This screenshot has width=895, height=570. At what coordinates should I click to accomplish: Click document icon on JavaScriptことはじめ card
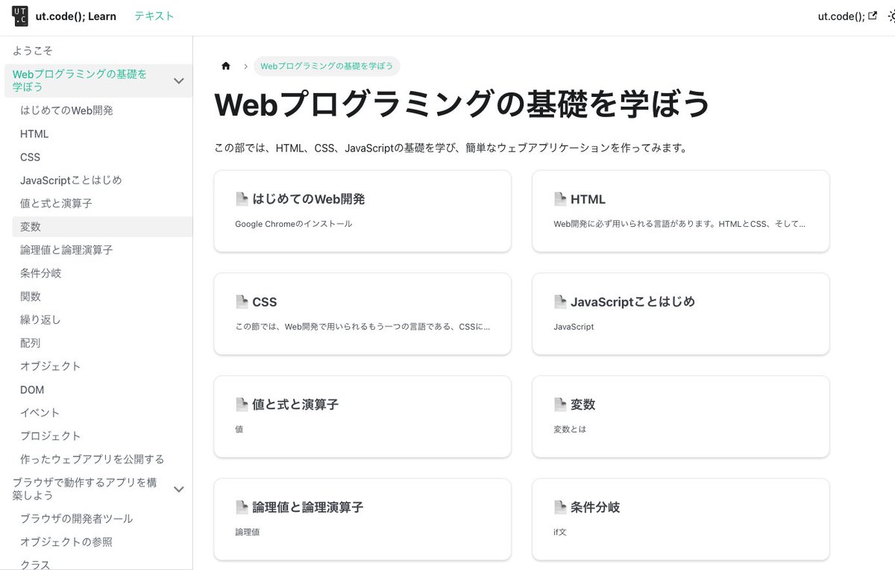[x=560, y=301]
